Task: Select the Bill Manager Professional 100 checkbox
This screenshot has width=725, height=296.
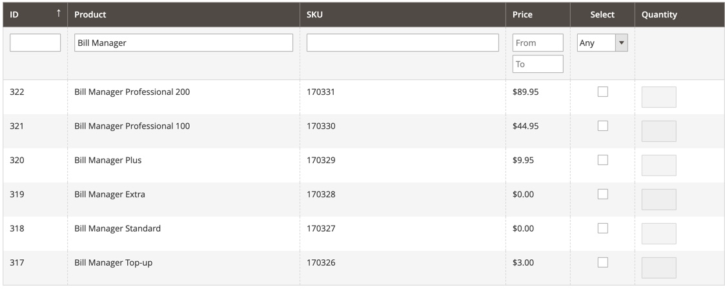Action: 602,126
